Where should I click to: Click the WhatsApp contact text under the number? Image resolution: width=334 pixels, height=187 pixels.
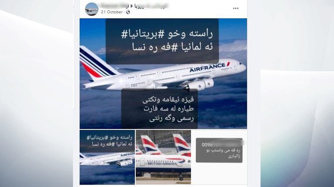tap(223, 153)
